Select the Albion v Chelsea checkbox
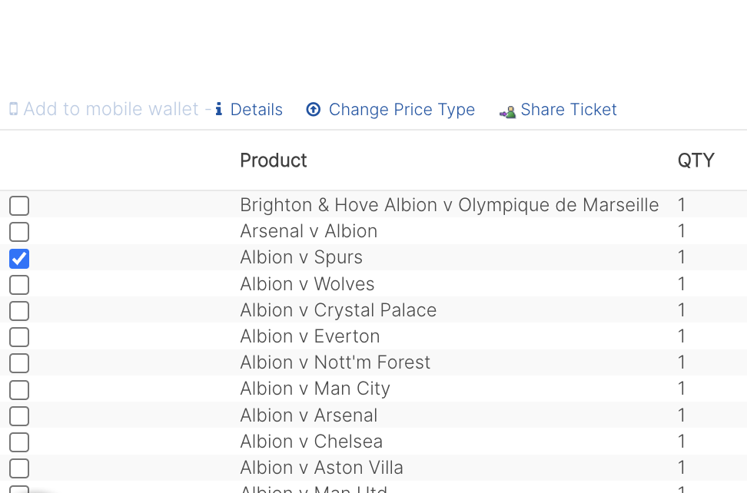This screenshot has width=747, height=493. [19, 442]
